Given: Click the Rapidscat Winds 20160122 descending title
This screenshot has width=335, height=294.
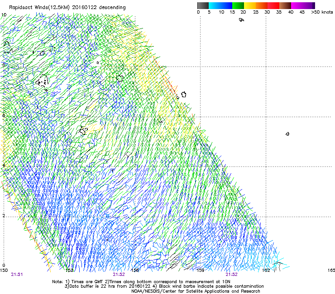Looking at the screenshot, I should tap(67, 8).
